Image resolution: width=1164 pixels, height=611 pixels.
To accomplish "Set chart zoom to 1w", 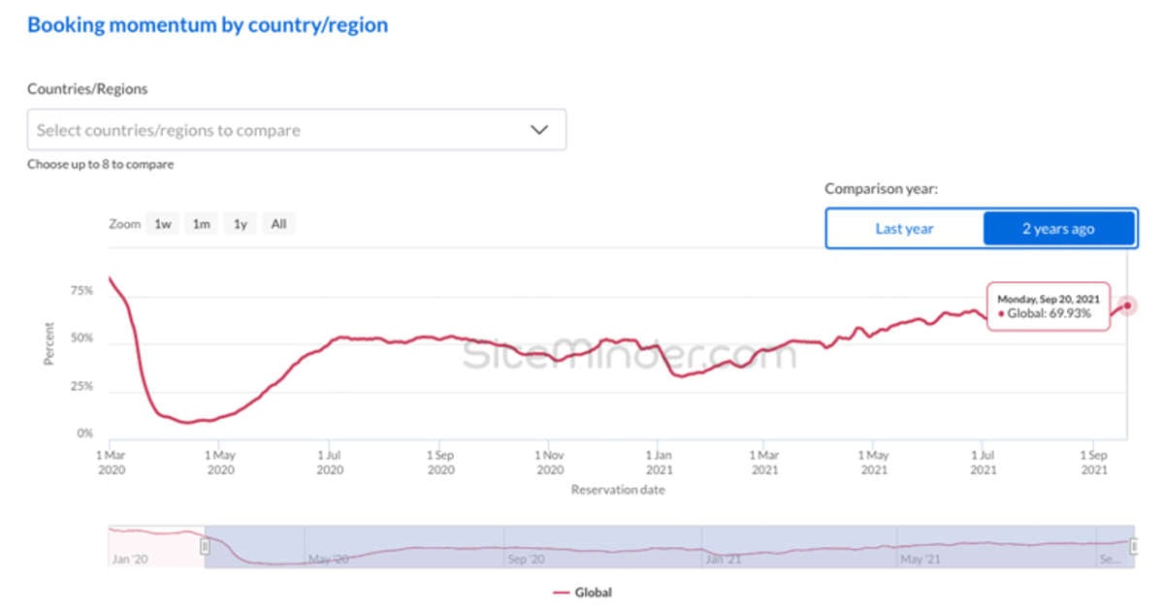I will pyautogui.click(x=162, y=224).
